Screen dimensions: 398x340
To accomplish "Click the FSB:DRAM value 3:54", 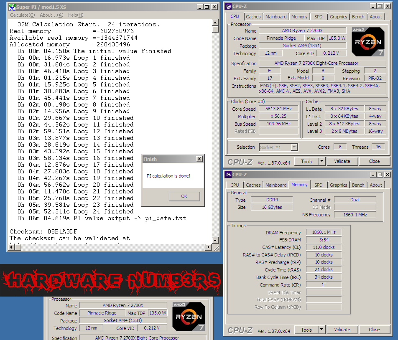I will coord(324,240).
